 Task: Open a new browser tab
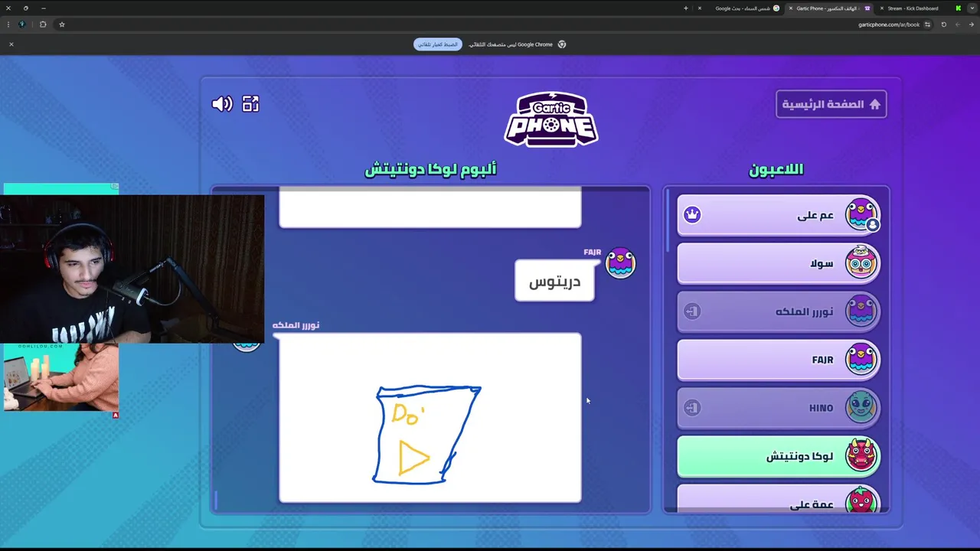pyautogui.click(x=686, y=8)
